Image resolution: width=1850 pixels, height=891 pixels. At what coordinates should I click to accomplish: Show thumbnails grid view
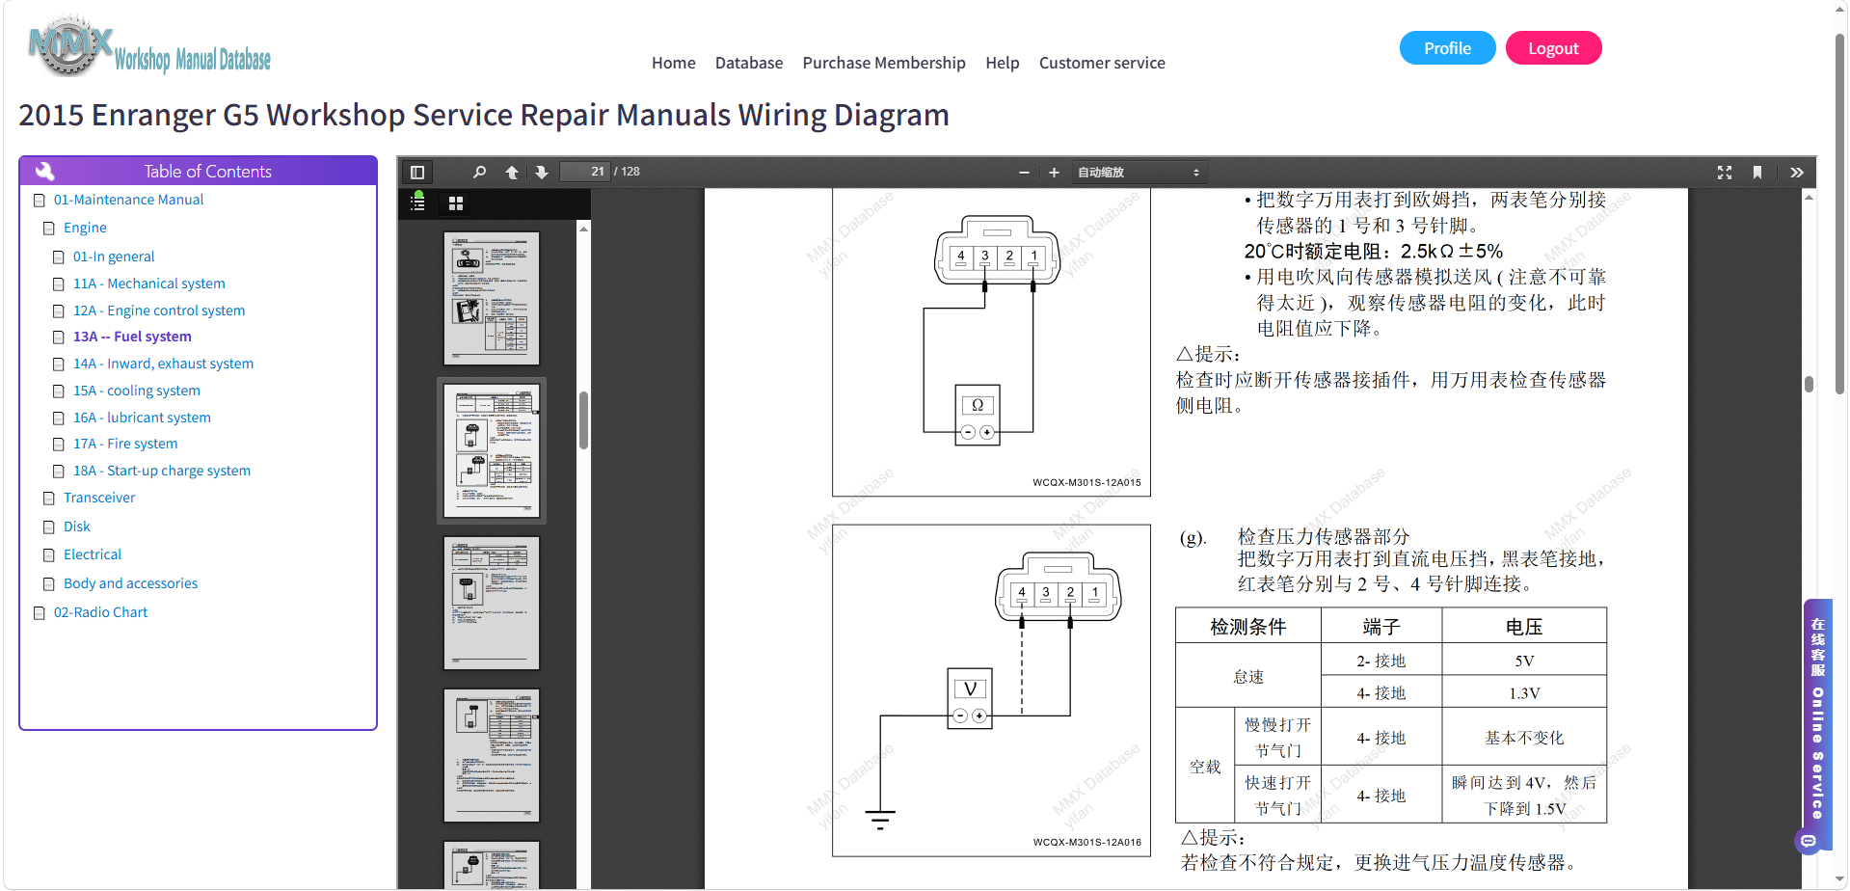pyautogui.click(x=456, y=203)
